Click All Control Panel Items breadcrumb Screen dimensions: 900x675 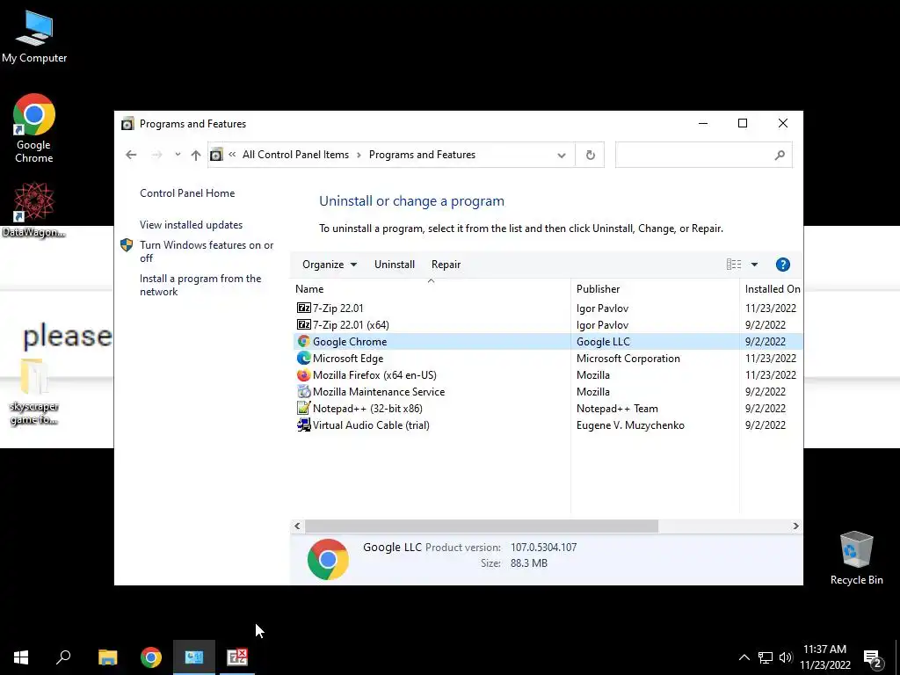coord(295,155)
